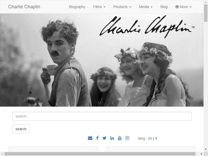Expand the Media dropdown menu

tap(146, 7)
